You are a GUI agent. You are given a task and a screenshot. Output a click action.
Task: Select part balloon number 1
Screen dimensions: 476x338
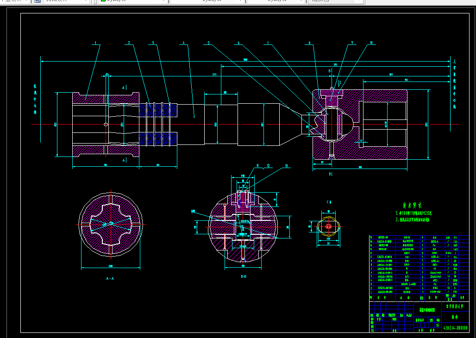96,43
